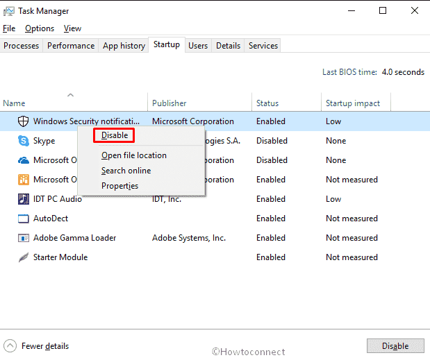Open the View menu

tap(72, 28)
